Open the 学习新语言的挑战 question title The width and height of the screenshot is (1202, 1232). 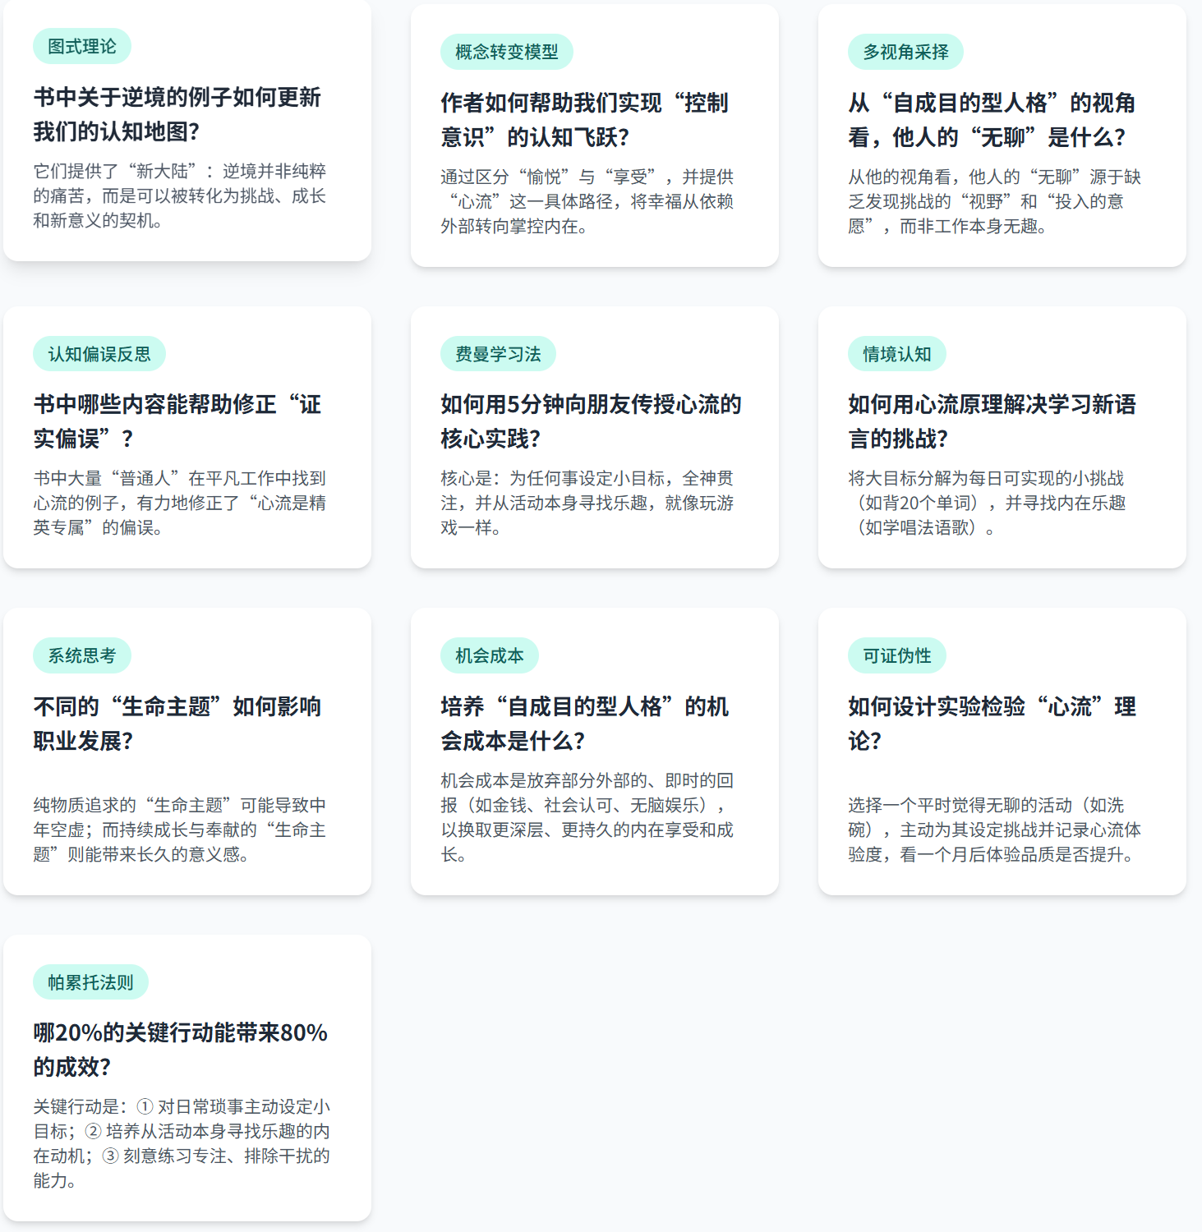click(992, 421)
